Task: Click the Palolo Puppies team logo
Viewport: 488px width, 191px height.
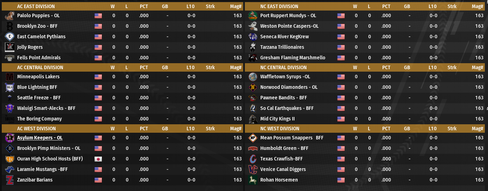Action: pyautogui.click(x=9, y=15)
